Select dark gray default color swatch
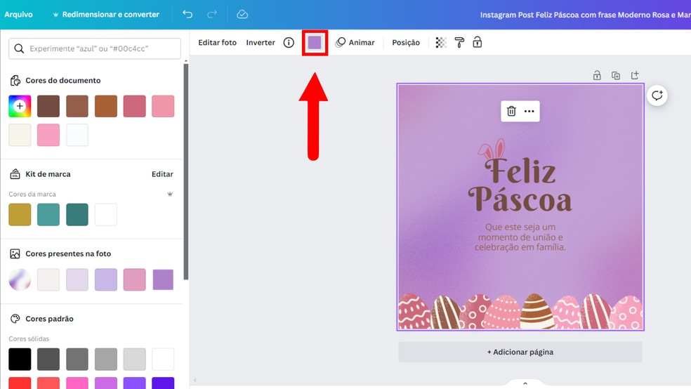The image size is (691, 389). 48,359
